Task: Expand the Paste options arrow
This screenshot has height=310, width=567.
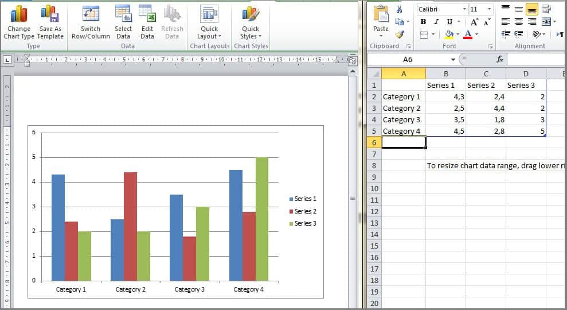Action: [381, 36]
